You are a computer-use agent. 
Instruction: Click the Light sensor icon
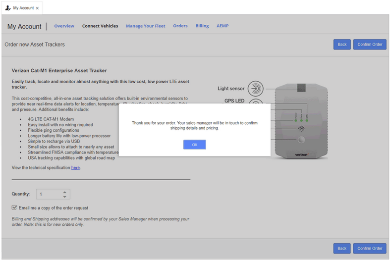point(255,89)
